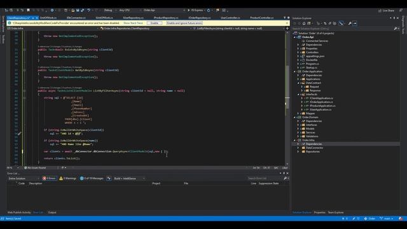Switch to the ProductController.cs tab
The image size is (407, 229).
(x=261, y=18)
